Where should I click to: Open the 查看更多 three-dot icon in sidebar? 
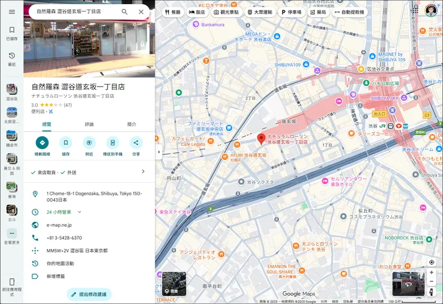click(x=12, y=234)
